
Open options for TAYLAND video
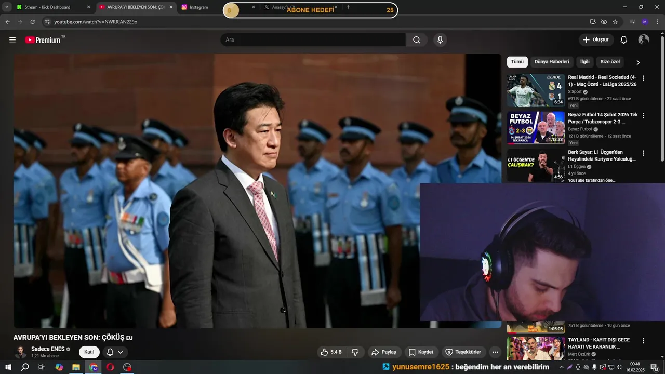point(643,341)
